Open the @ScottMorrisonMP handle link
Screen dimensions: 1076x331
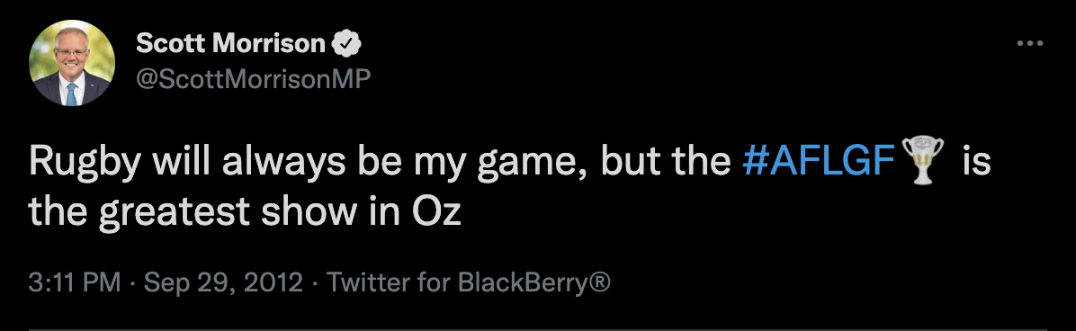point(253,79)
